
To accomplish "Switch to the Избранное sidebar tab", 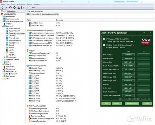I will 11,11.
